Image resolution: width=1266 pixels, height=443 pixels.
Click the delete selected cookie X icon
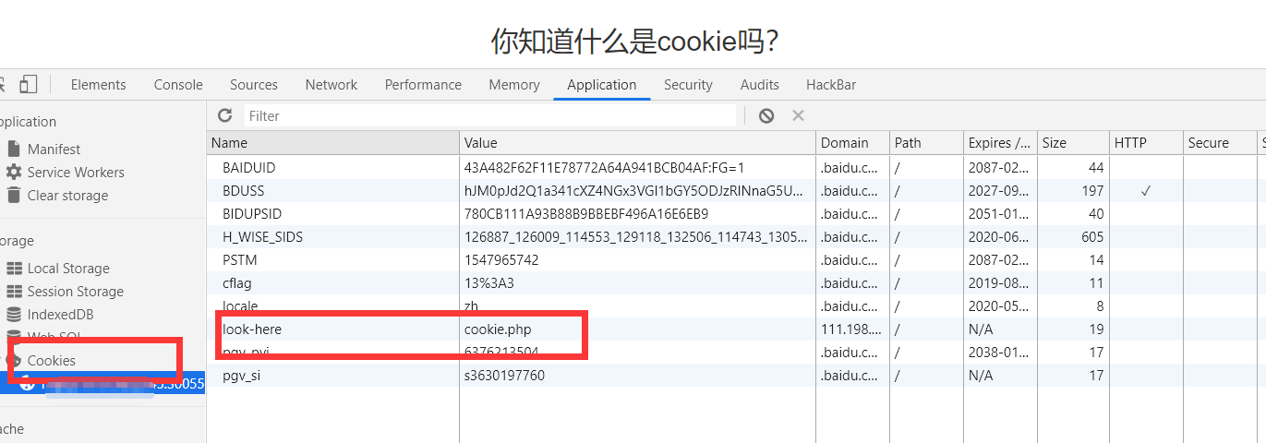[799, 115]
